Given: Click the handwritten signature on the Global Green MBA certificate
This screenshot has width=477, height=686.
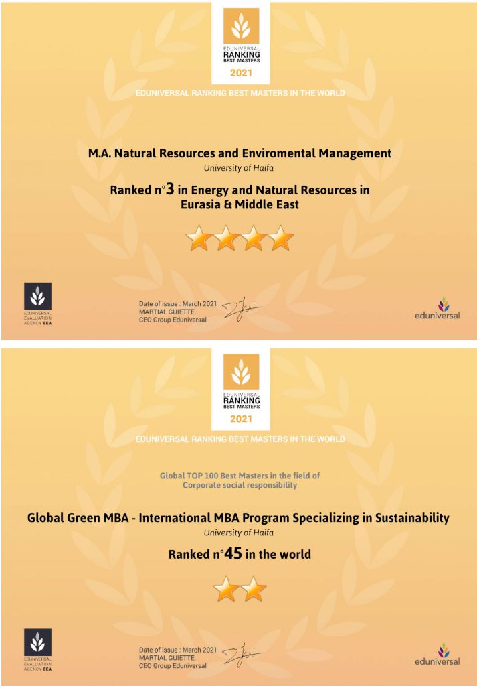Looking at the screenshot, I should point(242,655).
